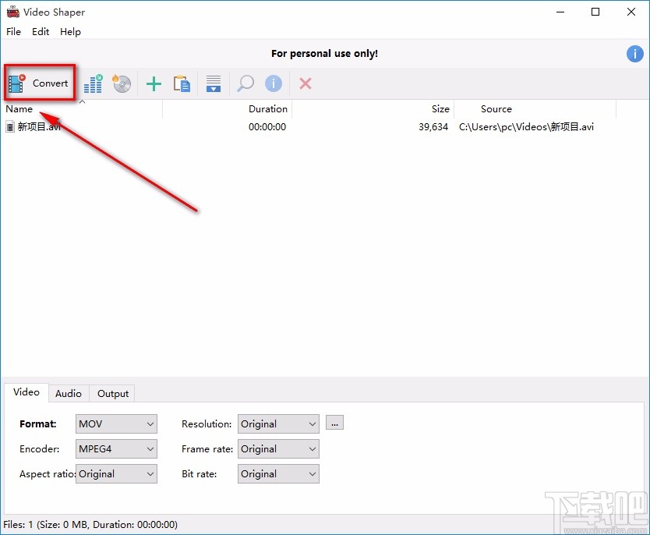Click the list with down-arrow toolbar icon

(214, 83)
